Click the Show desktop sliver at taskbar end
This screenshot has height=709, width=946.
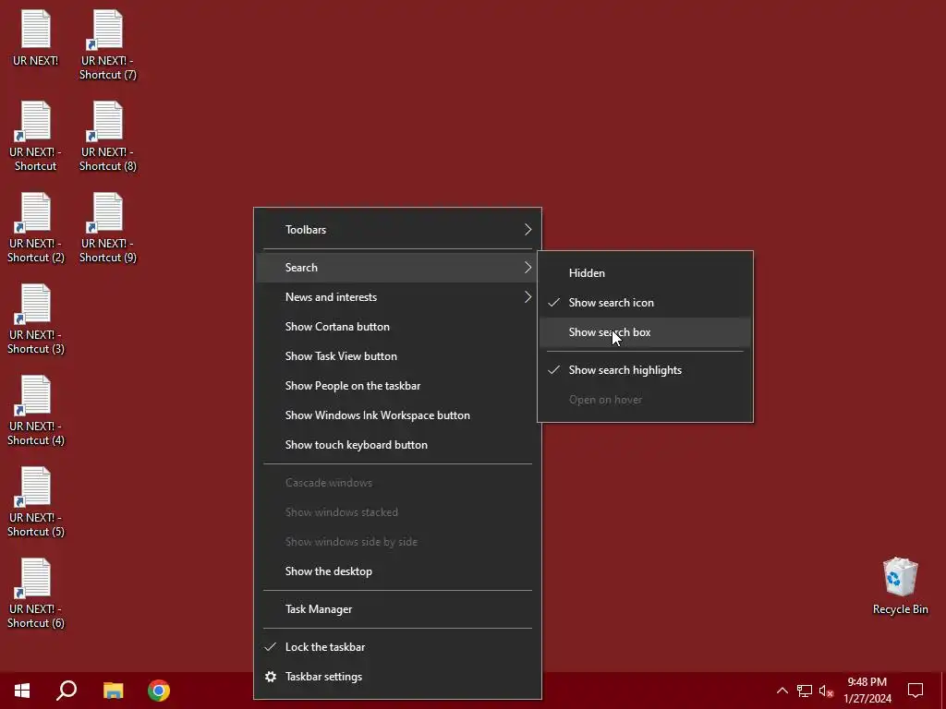click(943, 691)
